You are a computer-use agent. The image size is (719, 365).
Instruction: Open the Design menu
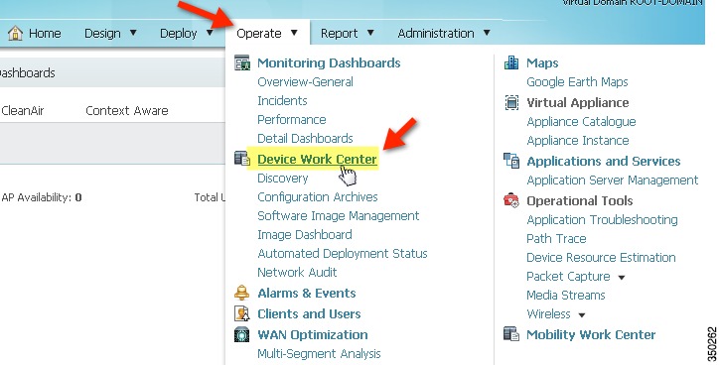[x=102, y=33]
